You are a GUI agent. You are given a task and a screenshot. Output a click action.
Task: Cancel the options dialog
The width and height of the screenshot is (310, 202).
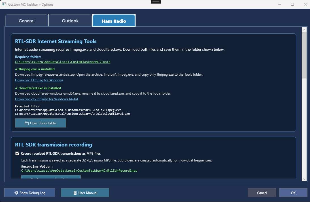point(262,193)
